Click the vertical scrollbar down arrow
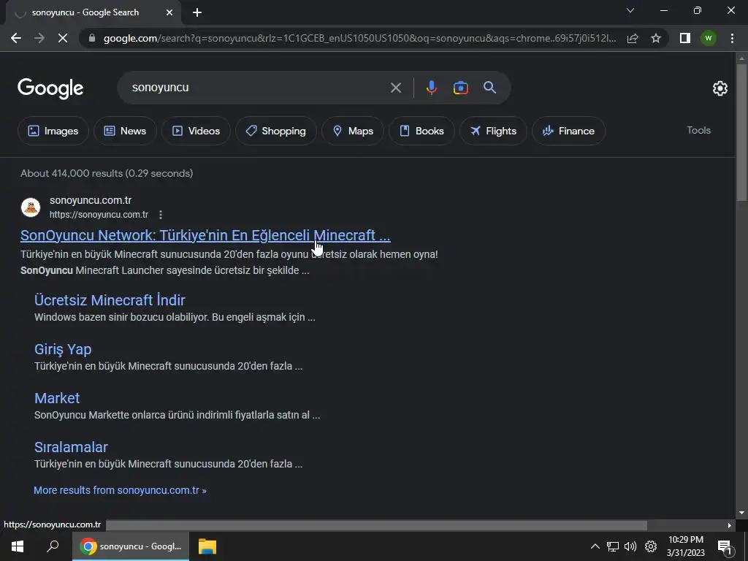 point(741,513)
